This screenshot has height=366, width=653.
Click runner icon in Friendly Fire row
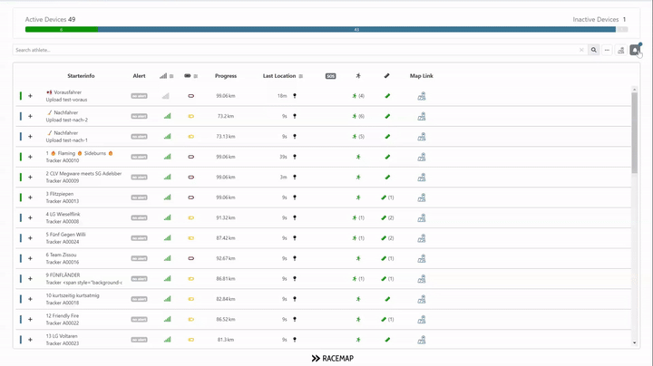point(357,319)
